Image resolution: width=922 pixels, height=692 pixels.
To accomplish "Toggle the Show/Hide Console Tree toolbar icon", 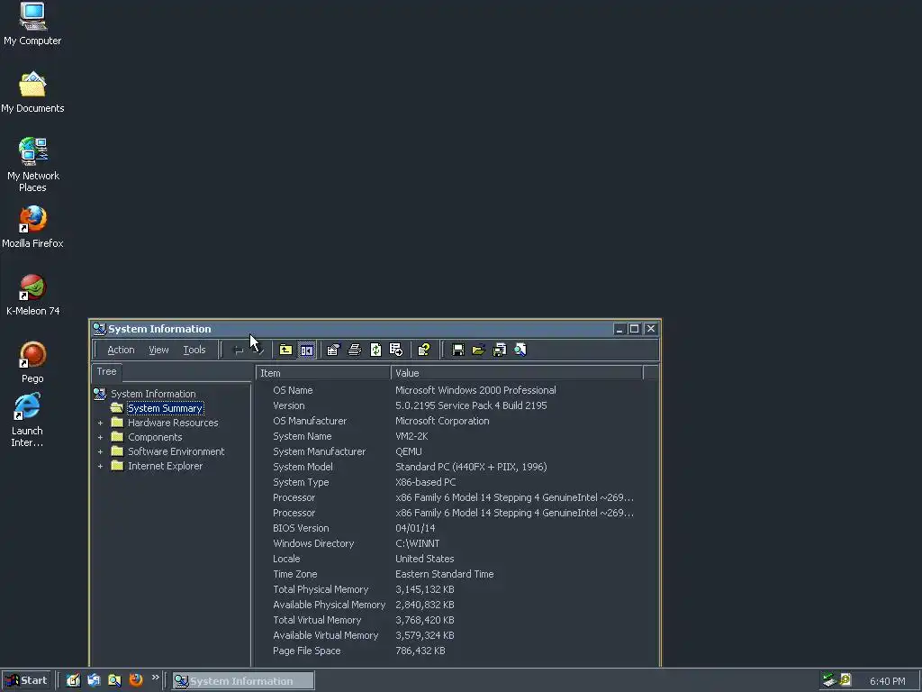I will pyautogui.click(x=306, y=351).
